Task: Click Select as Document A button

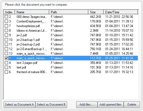Action: [19, 105]
